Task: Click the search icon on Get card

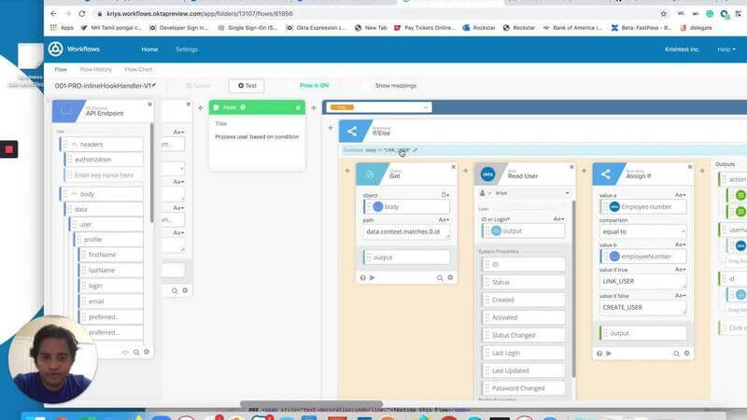Action: [x=437, y=277]
